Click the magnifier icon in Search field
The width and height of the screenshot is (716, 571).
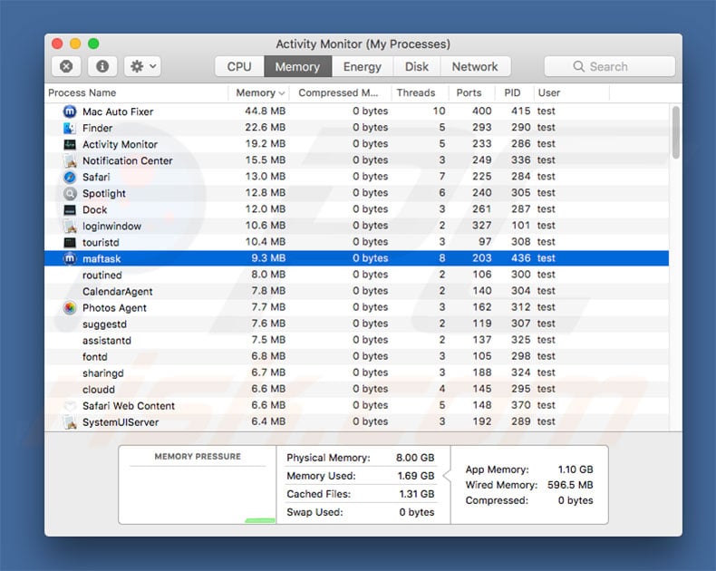pos(578,67)
